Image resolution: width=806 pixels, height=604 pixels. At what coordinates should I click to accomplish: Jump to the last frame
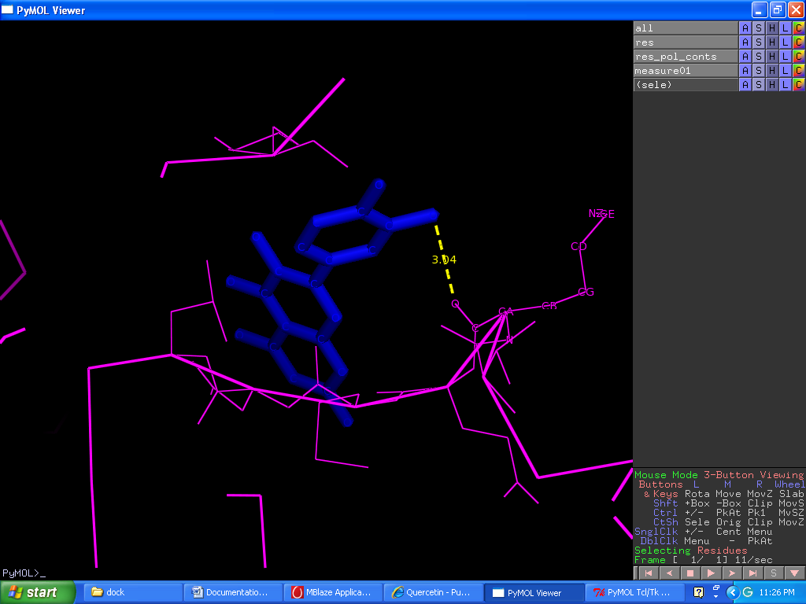753,573
